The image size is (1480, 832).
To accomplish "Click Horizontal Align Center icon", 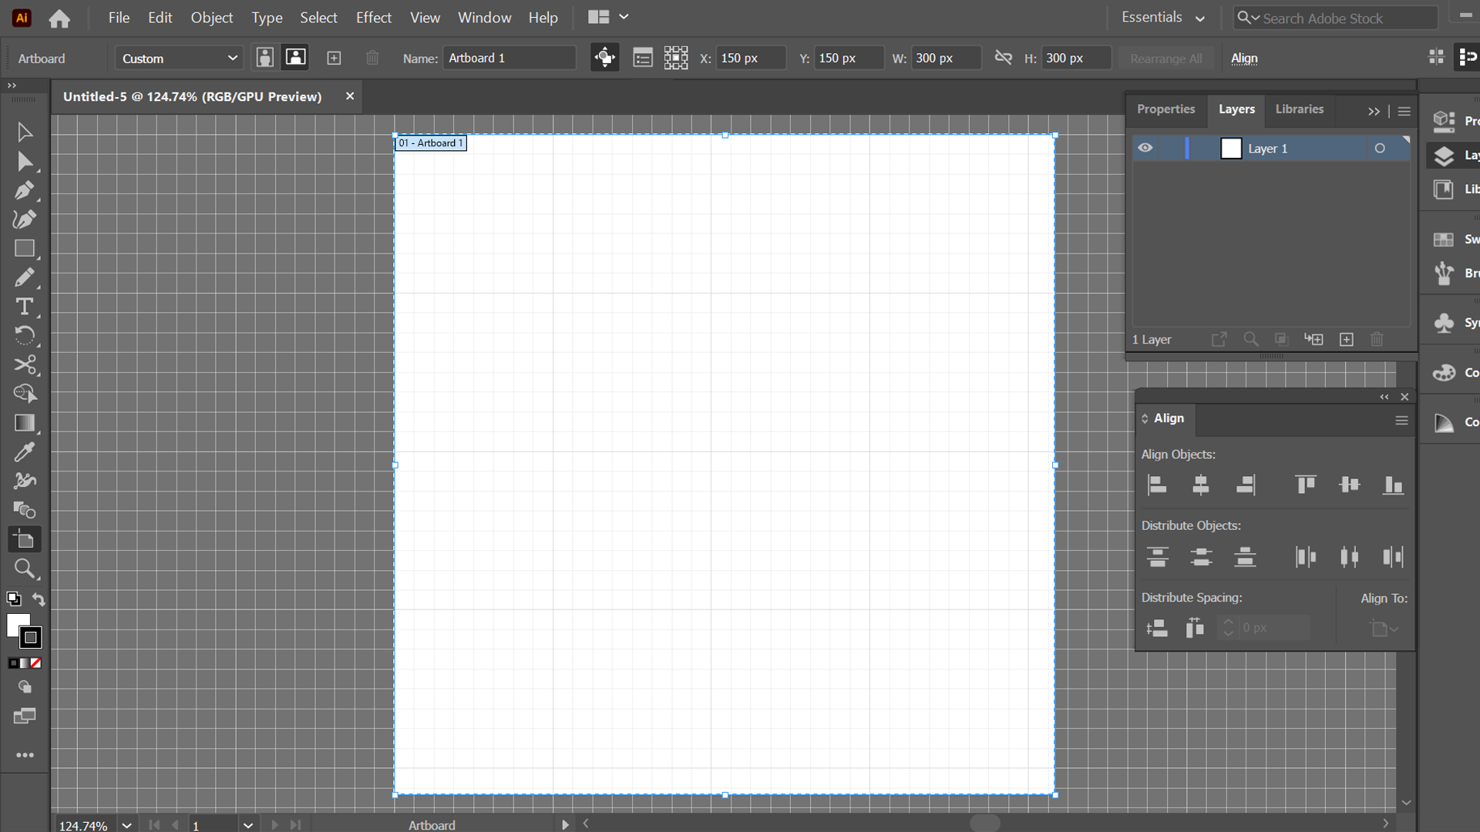I will coord(1200,485).
